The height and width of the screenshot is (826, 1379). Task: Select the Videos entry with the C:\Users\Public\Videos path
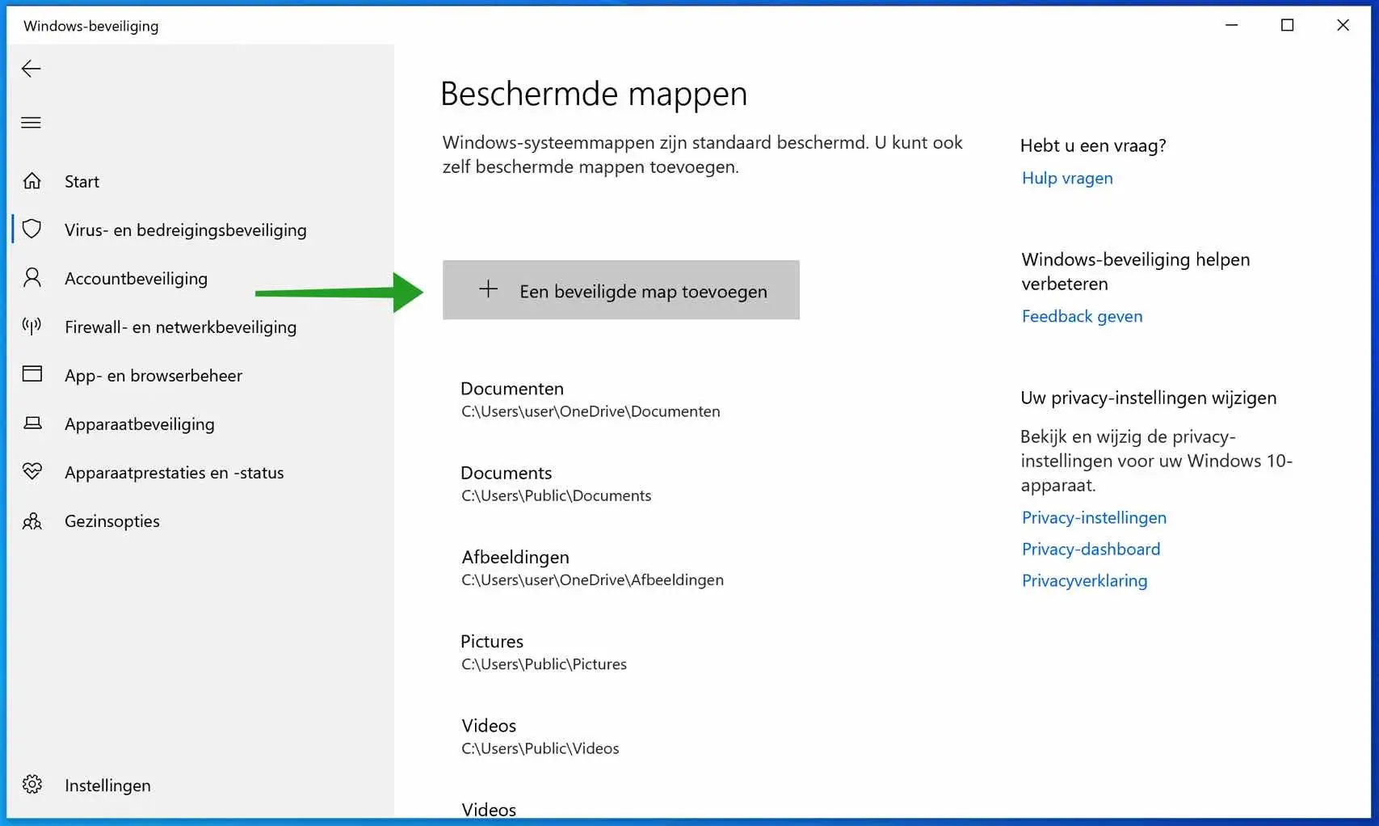tap(540, 736)
